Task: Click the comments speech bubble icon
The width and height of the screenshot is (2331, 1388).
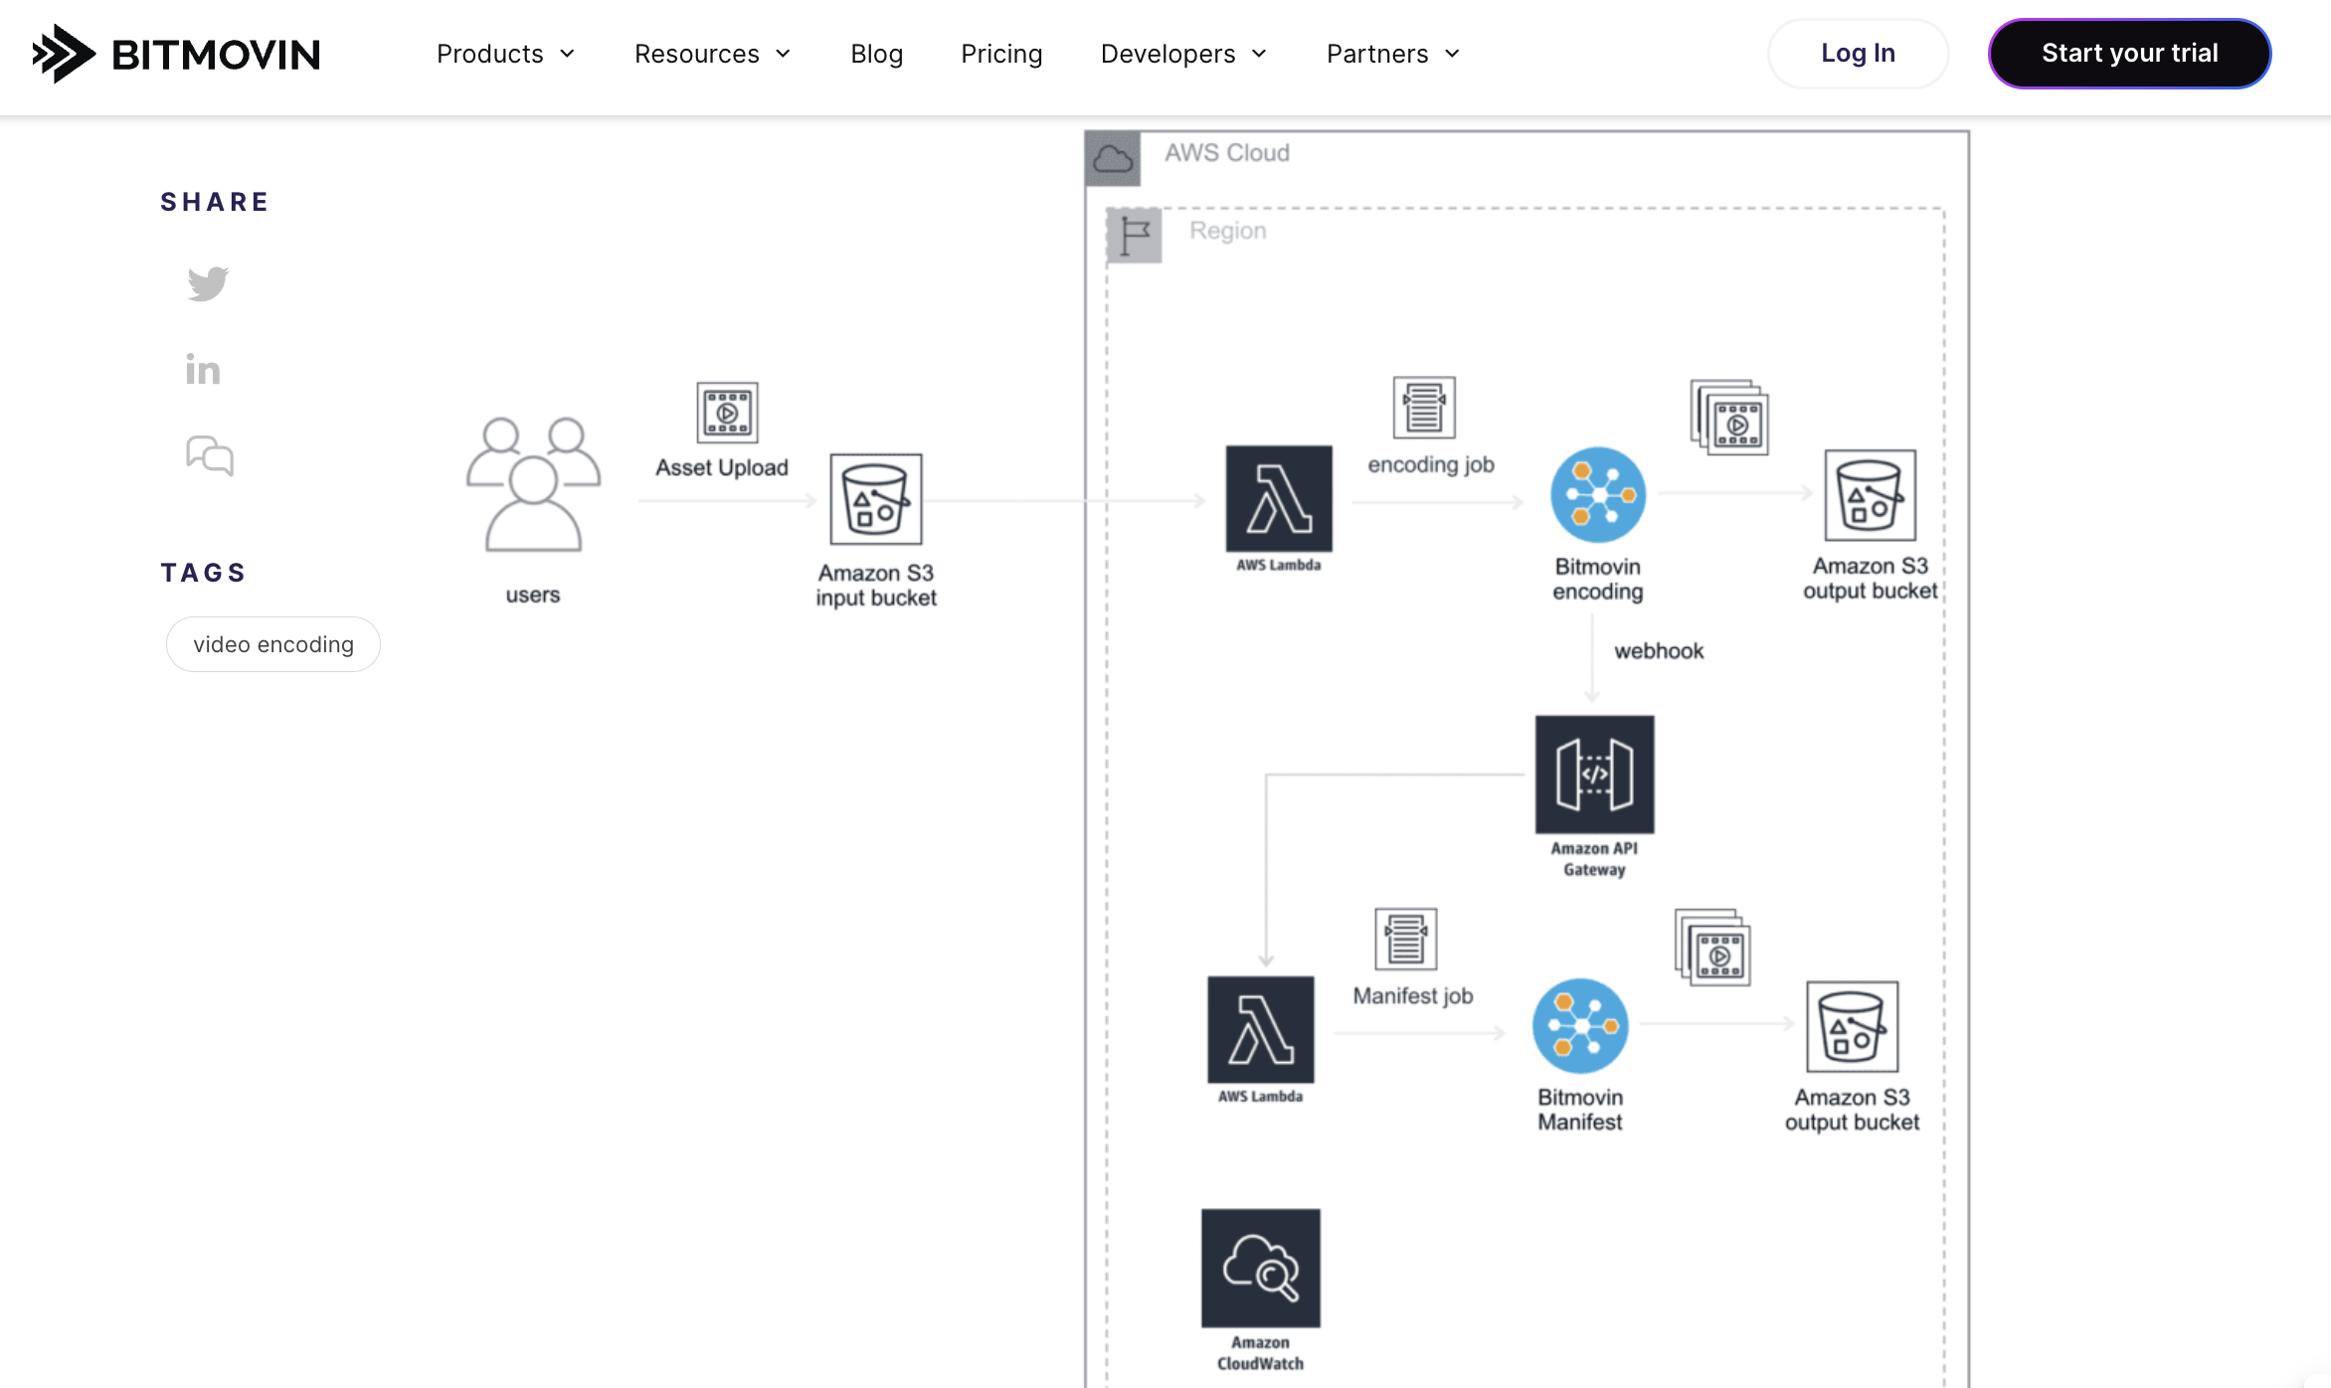Action: [210, 456]
